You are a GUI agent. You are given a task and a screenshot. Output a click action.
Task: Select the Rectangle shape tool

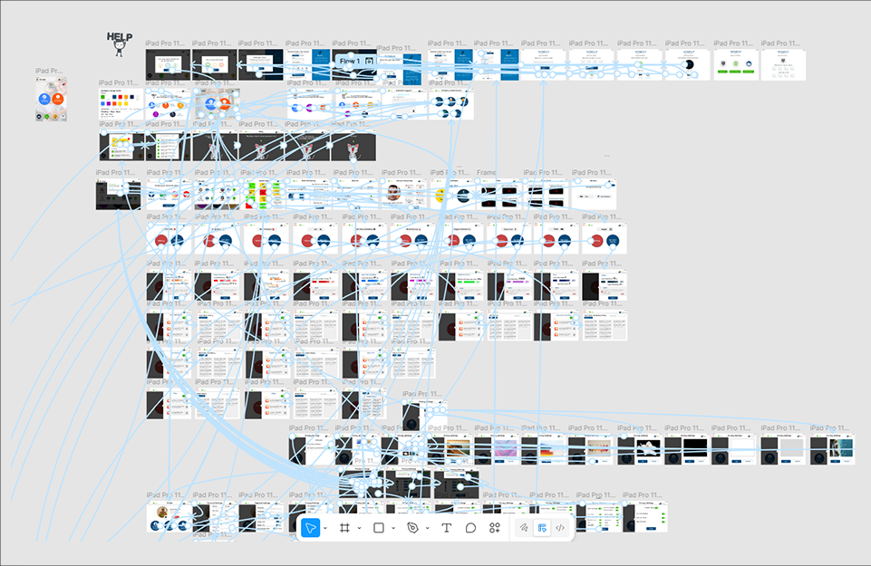(379, 528)
